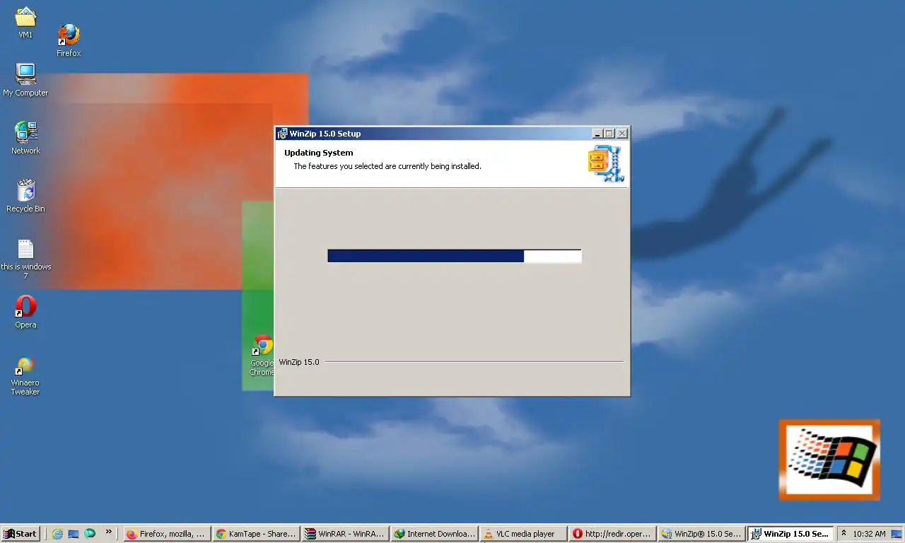
Task: Click the green round Quick Launch icon
Action: coord(90,534)
